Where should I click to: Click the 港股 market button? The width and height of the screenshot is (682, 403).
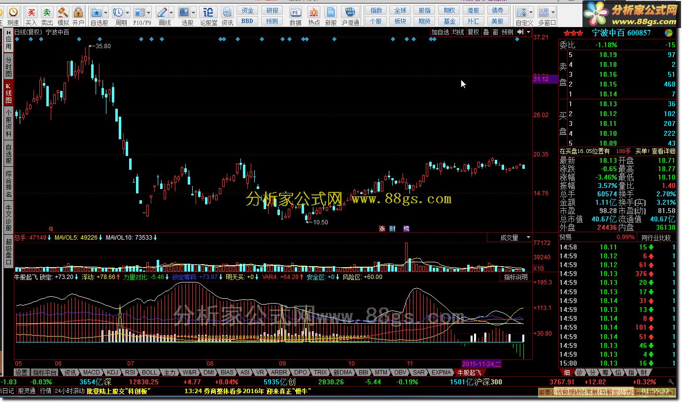473,10
